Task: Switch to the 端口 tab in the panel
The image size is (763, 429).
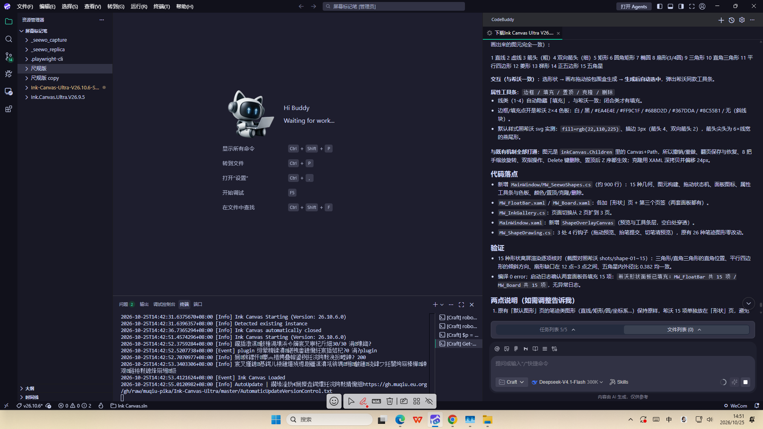Action: (x=198, y=305)
